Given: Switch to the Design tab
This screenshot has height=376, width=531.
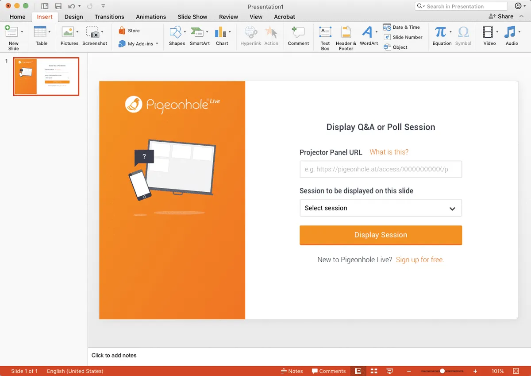Looking at the screenshot, I should coord(73,17).
